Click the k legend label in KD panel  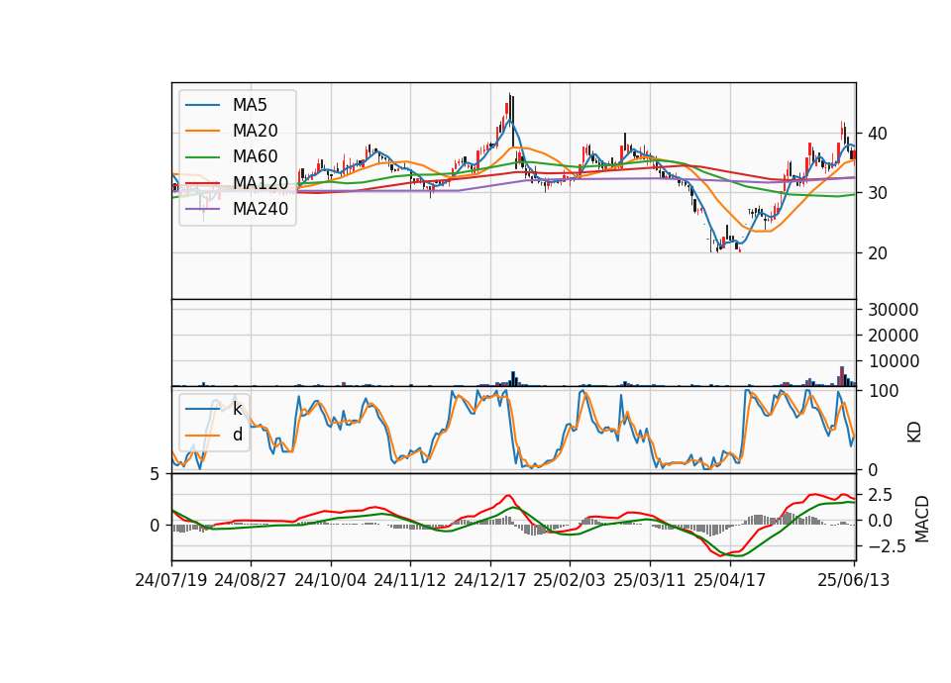tap(237, 409)
